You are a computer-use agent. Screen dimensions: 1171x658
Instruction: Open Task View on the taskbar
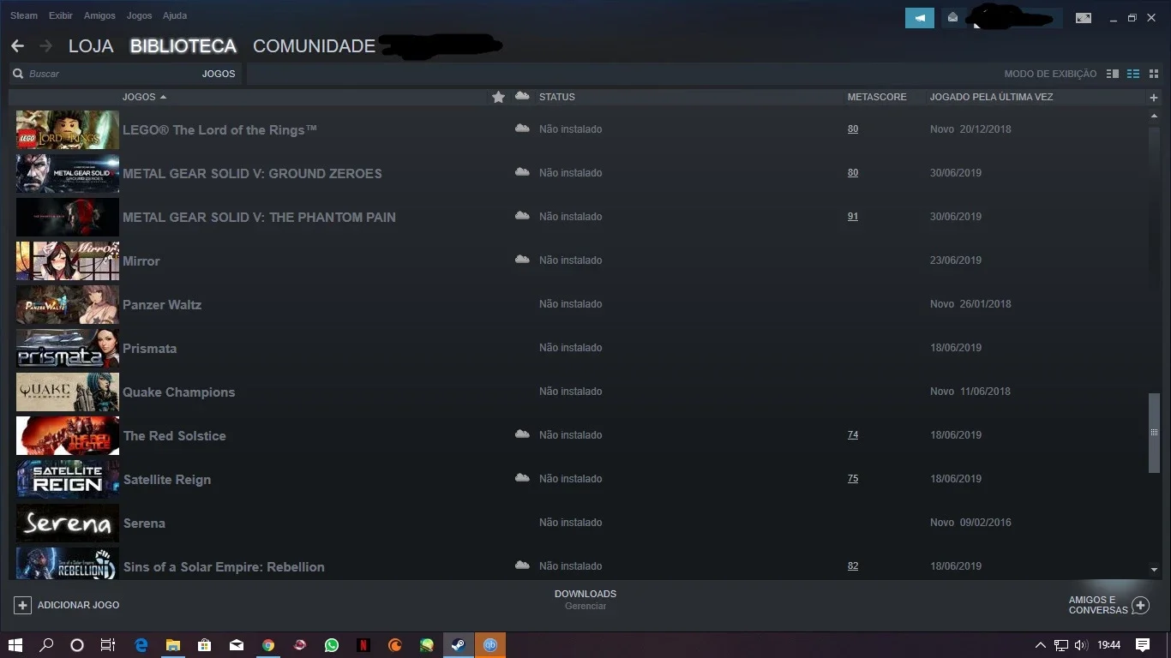pyautogui.click(x=108, y=645)
